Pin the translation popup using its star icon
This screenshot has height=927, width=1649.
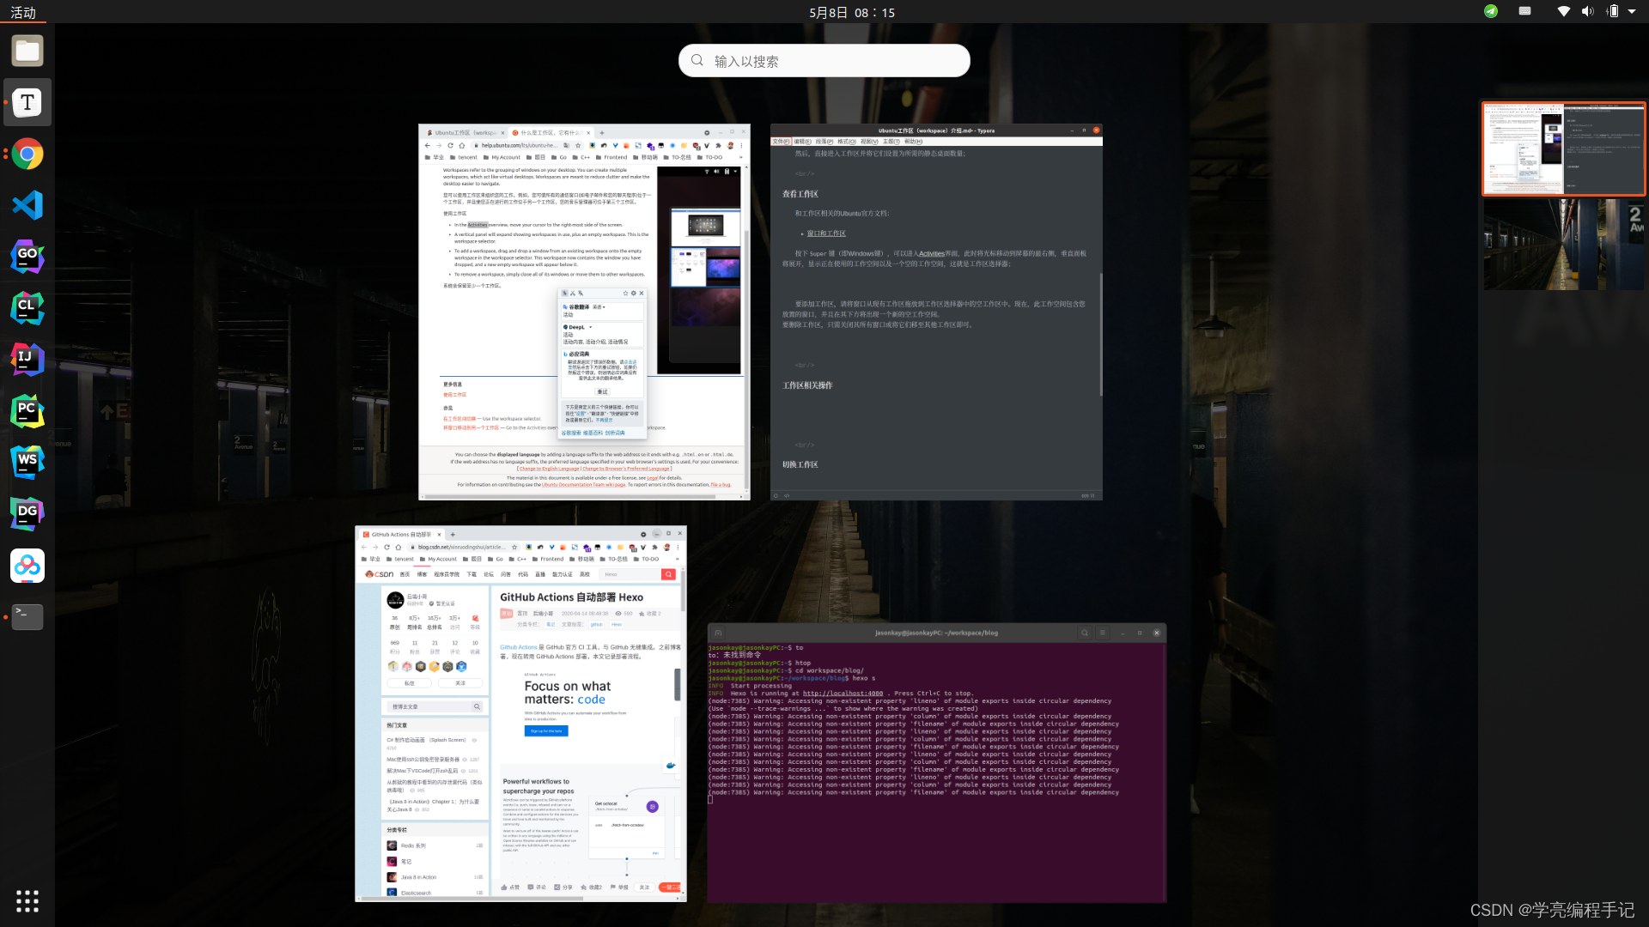[625, 293]
